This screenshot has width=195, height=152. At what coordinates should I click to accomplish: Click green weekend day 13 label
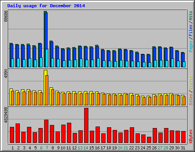click(x=80, y=148)
